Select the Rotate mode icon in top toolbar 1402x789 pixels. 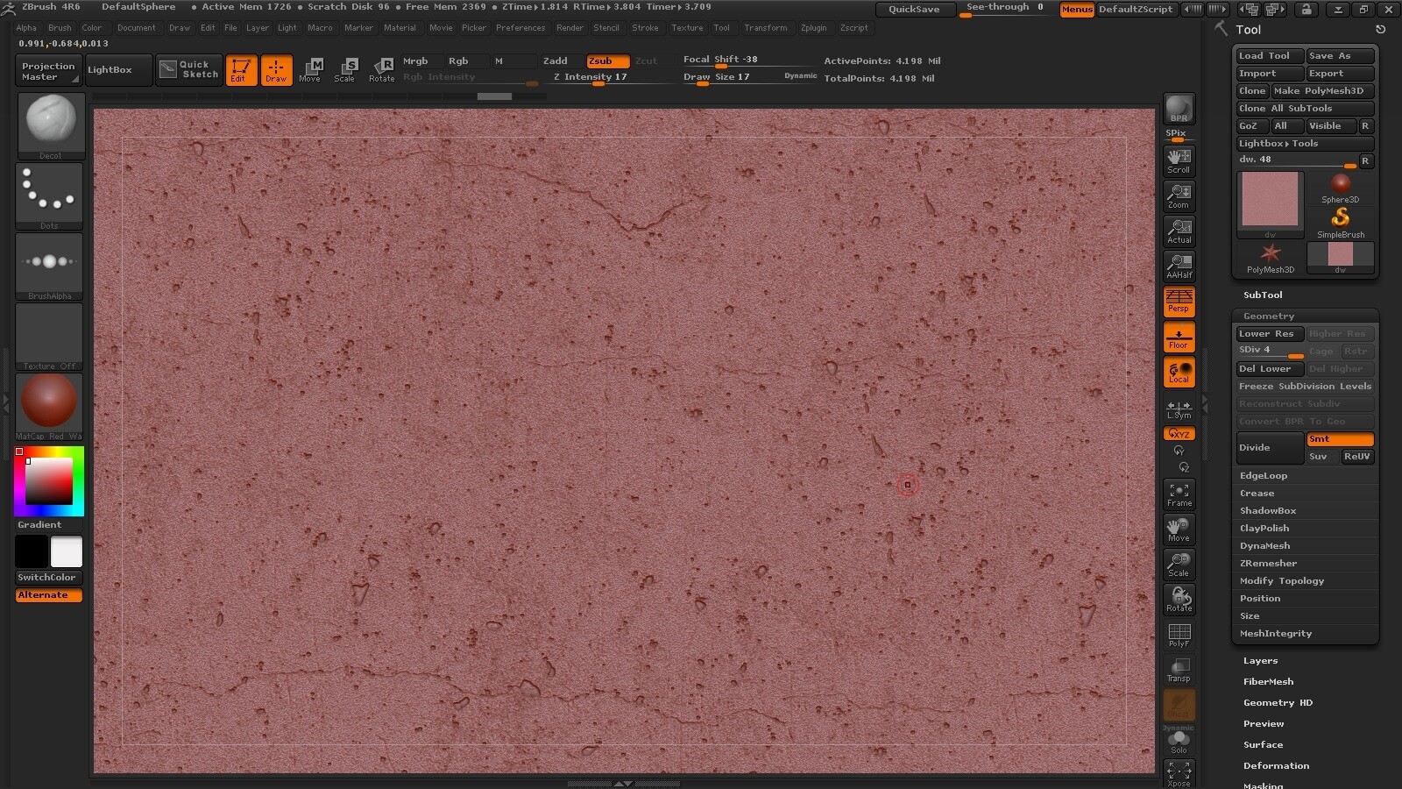[x=381, y=70]
